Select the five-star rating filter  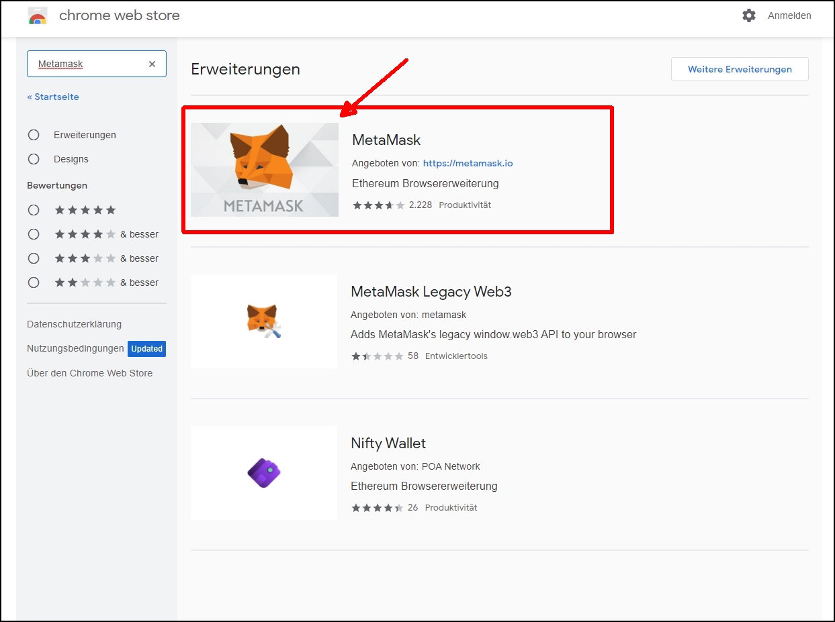pos(34,210)
